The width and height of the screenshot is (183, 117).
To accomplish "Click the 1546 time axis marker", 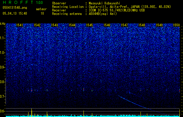I will (107, 25).
